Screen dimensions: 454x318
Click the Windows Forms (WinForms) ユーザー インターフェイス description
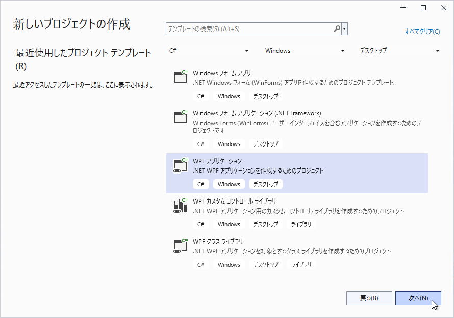(307, 127)
